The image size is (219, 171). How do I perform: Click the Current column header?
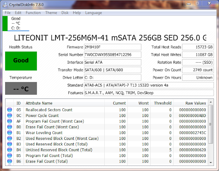coord(116,103)
